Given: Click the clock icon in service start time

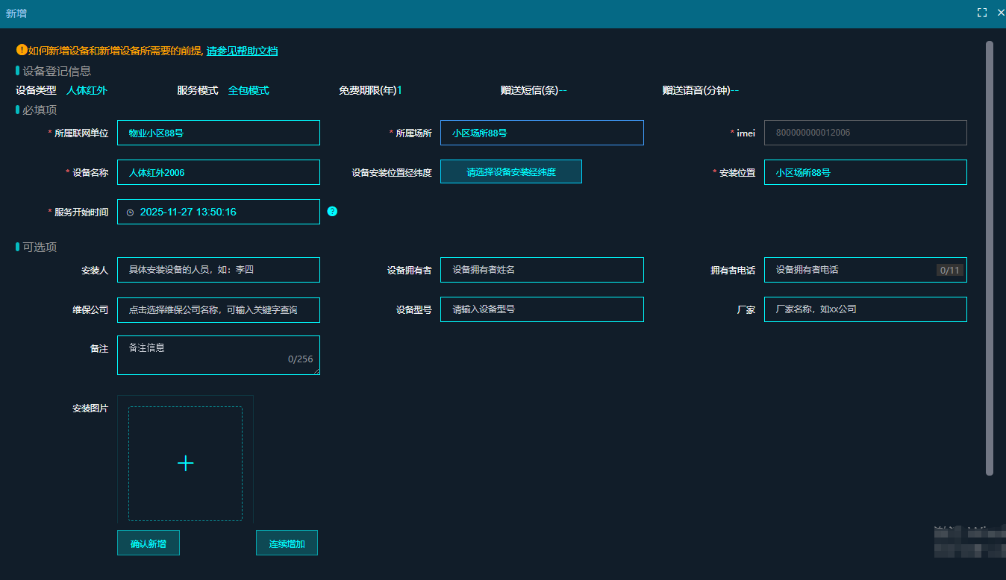Looking at the screenshot, I should (x=131, y=212).
